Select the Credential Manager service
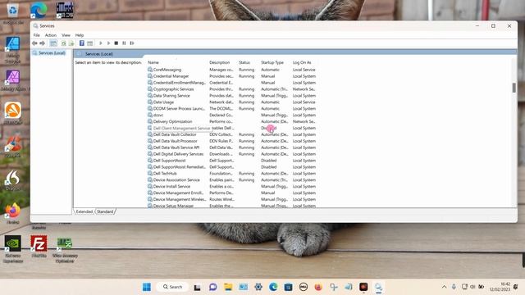This screenshot has width=525, height=295. click(x=231, y=76)
